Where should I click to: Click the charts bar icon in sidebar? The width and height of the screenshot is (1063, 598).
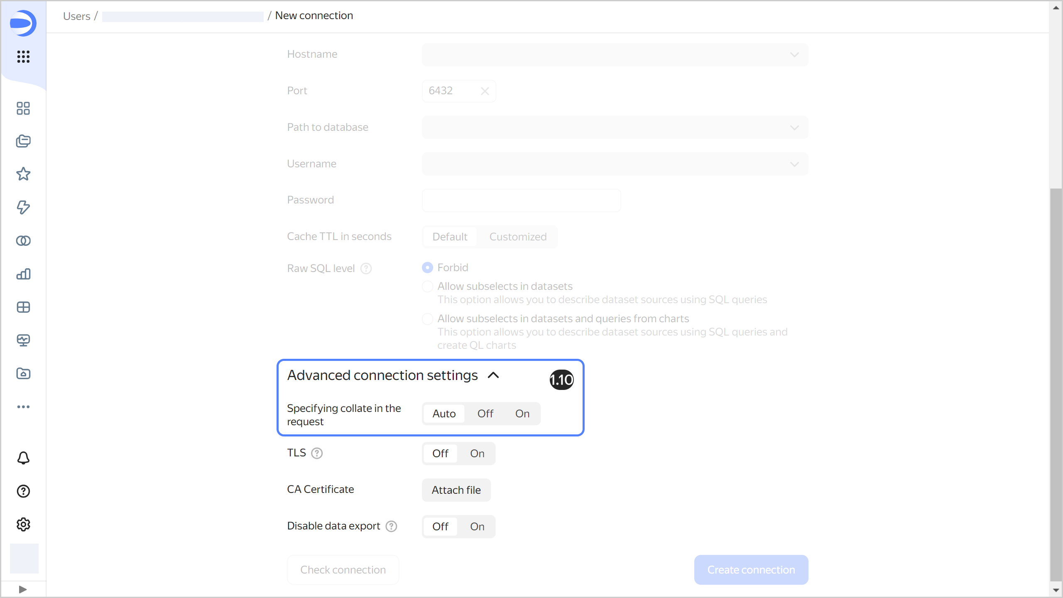[23, 274]
